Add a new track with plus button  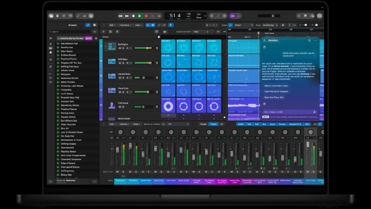tap(103, 32)
